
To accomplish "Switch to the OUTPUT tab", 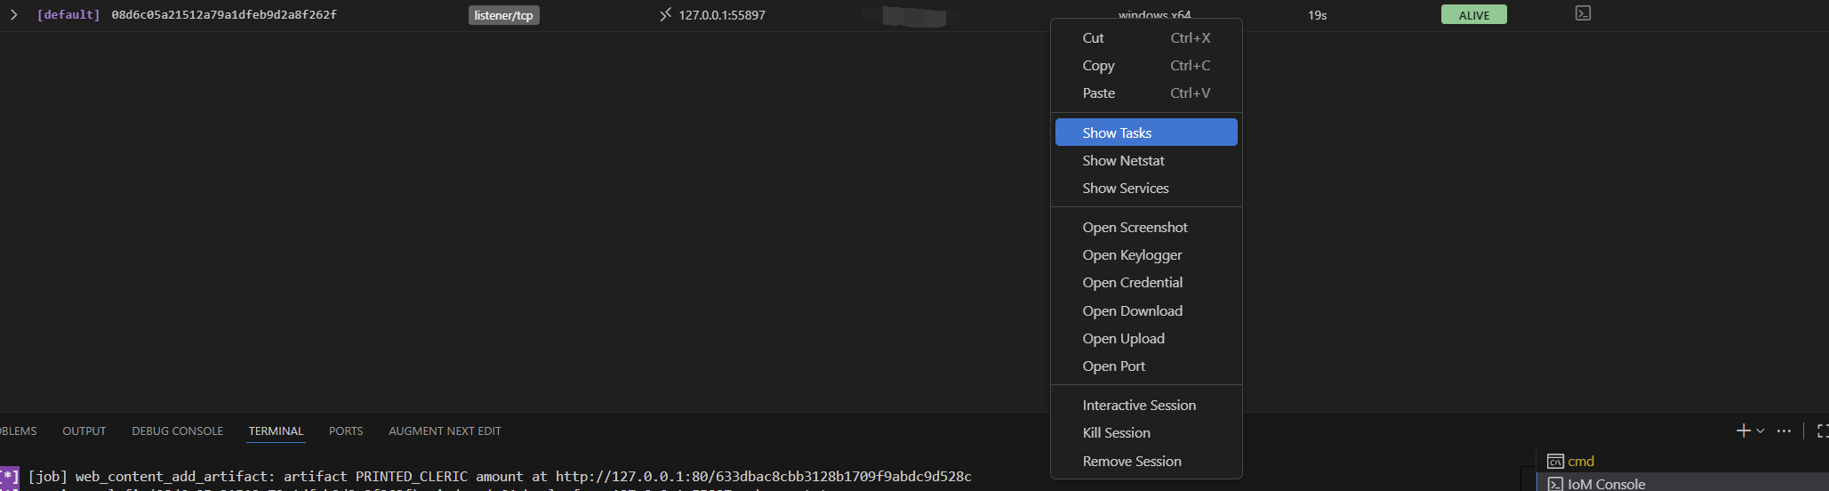I will [x=84, y=431].
